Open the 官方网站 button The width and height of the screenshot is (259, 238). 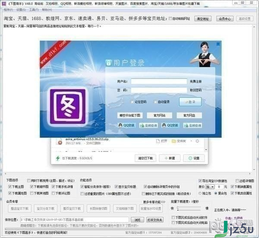click(159, 115)
